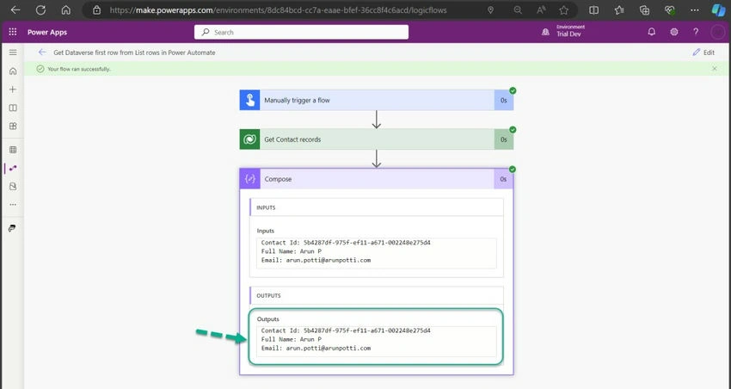Expand the Get Contact records step
This screenshot has height=389, width=731.
click(x=376, y=139)
